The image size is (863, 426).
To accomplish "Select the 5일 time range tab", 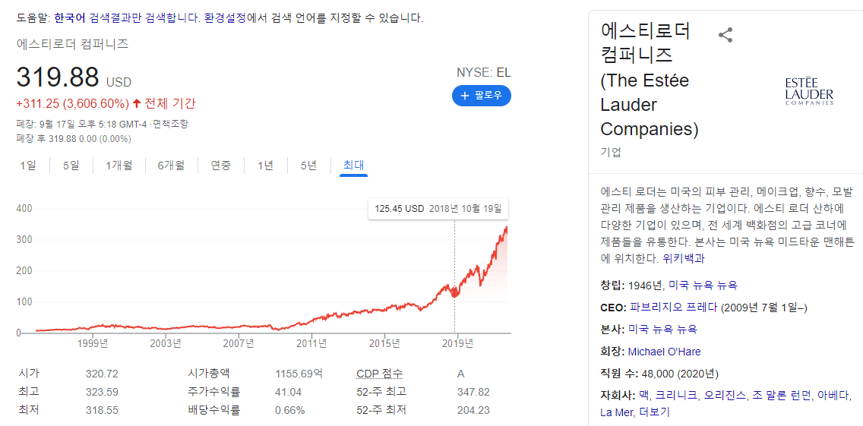I will pos(71,165).
